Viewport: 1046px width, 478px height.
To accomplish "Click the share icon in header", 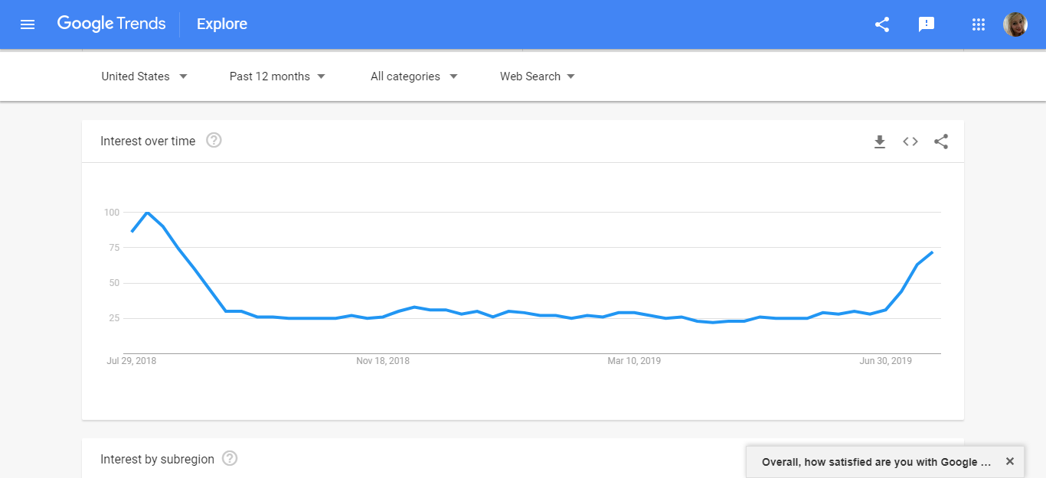I will pos(882,24).
